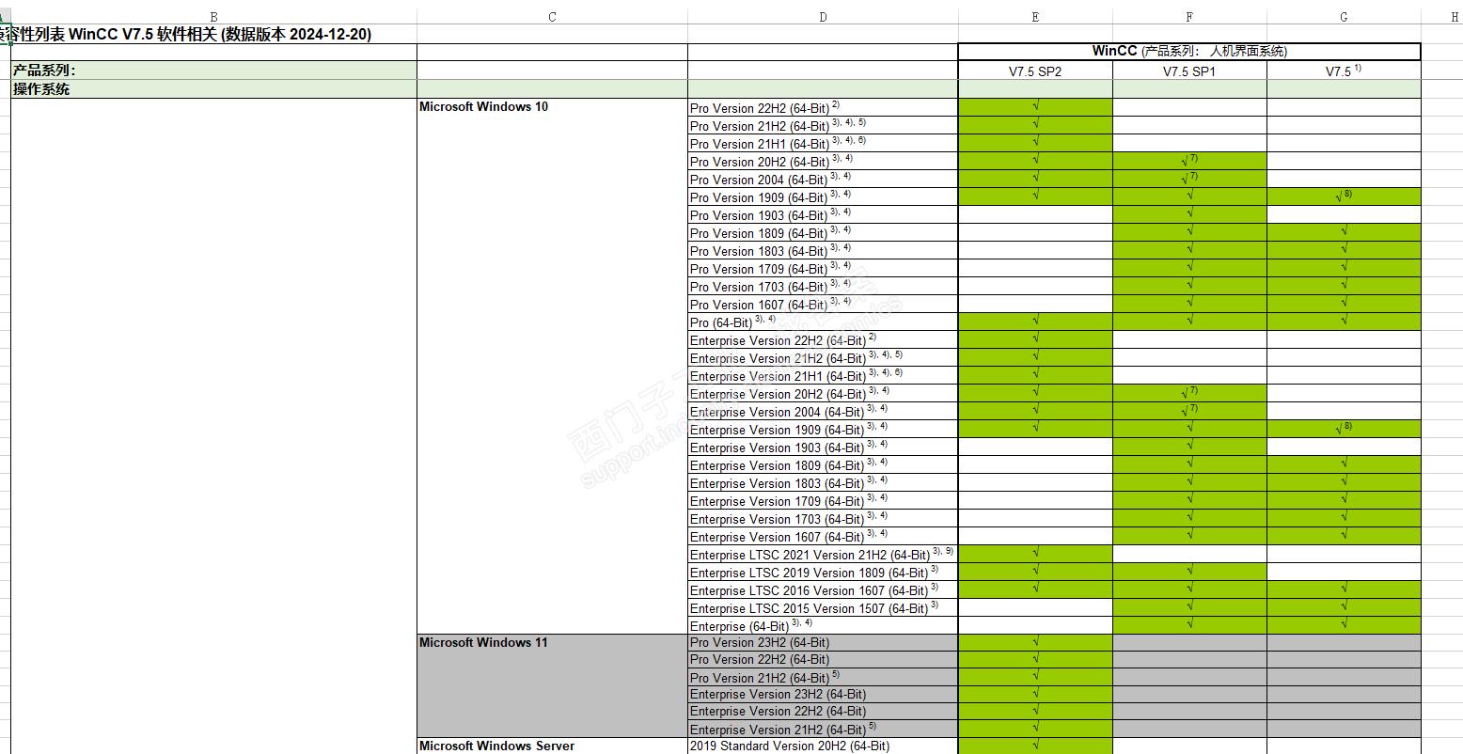Click V7.5 SP2 checkmark in Enterprise Version 23H2 row

point(1035,694)
